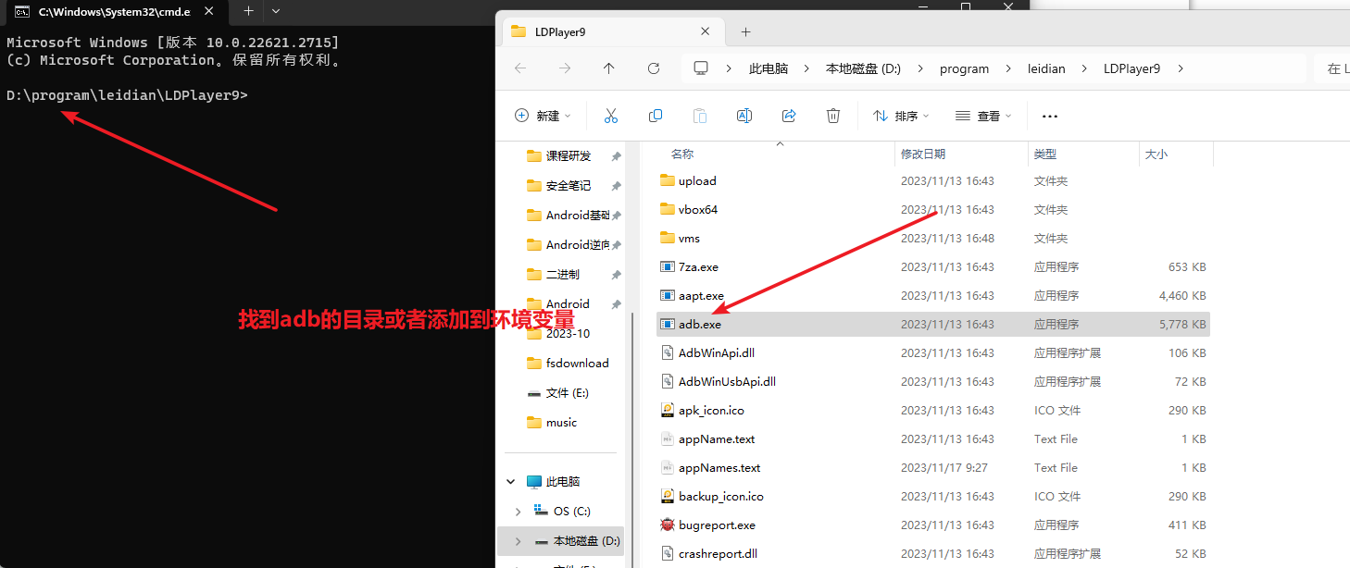Go up one folder level
Viewport: 1350px width, 568px height.
608,68
